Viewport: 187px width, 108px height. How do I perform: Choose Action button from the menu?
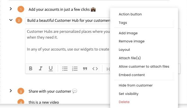pyautogui.click(x=130, y=14)
